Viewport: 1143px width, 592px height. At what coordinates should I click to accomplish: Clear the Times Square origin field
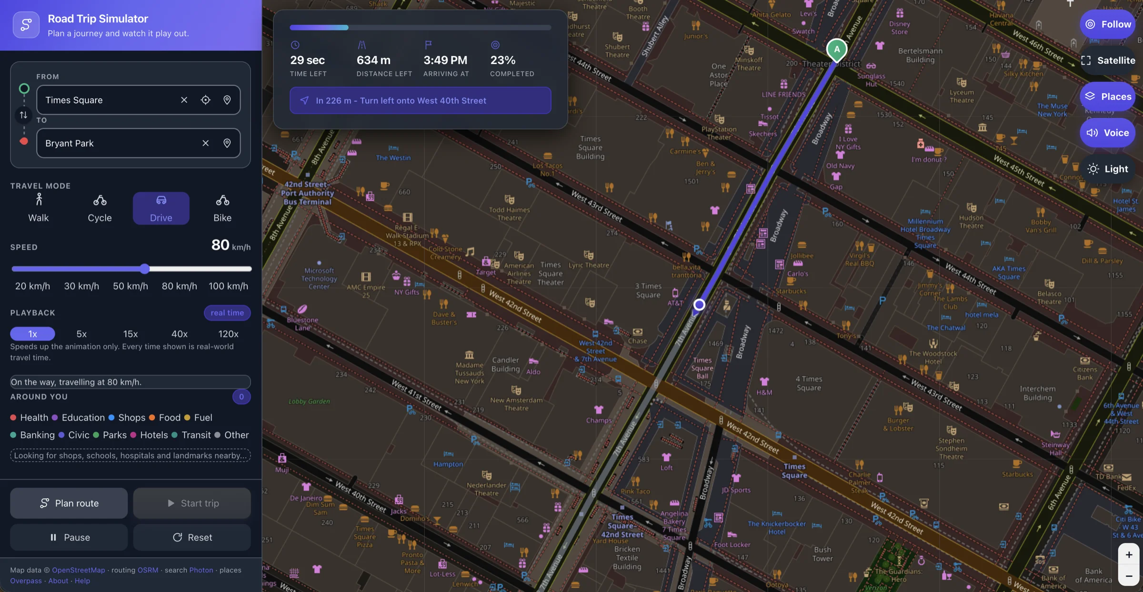click(184, 100)
